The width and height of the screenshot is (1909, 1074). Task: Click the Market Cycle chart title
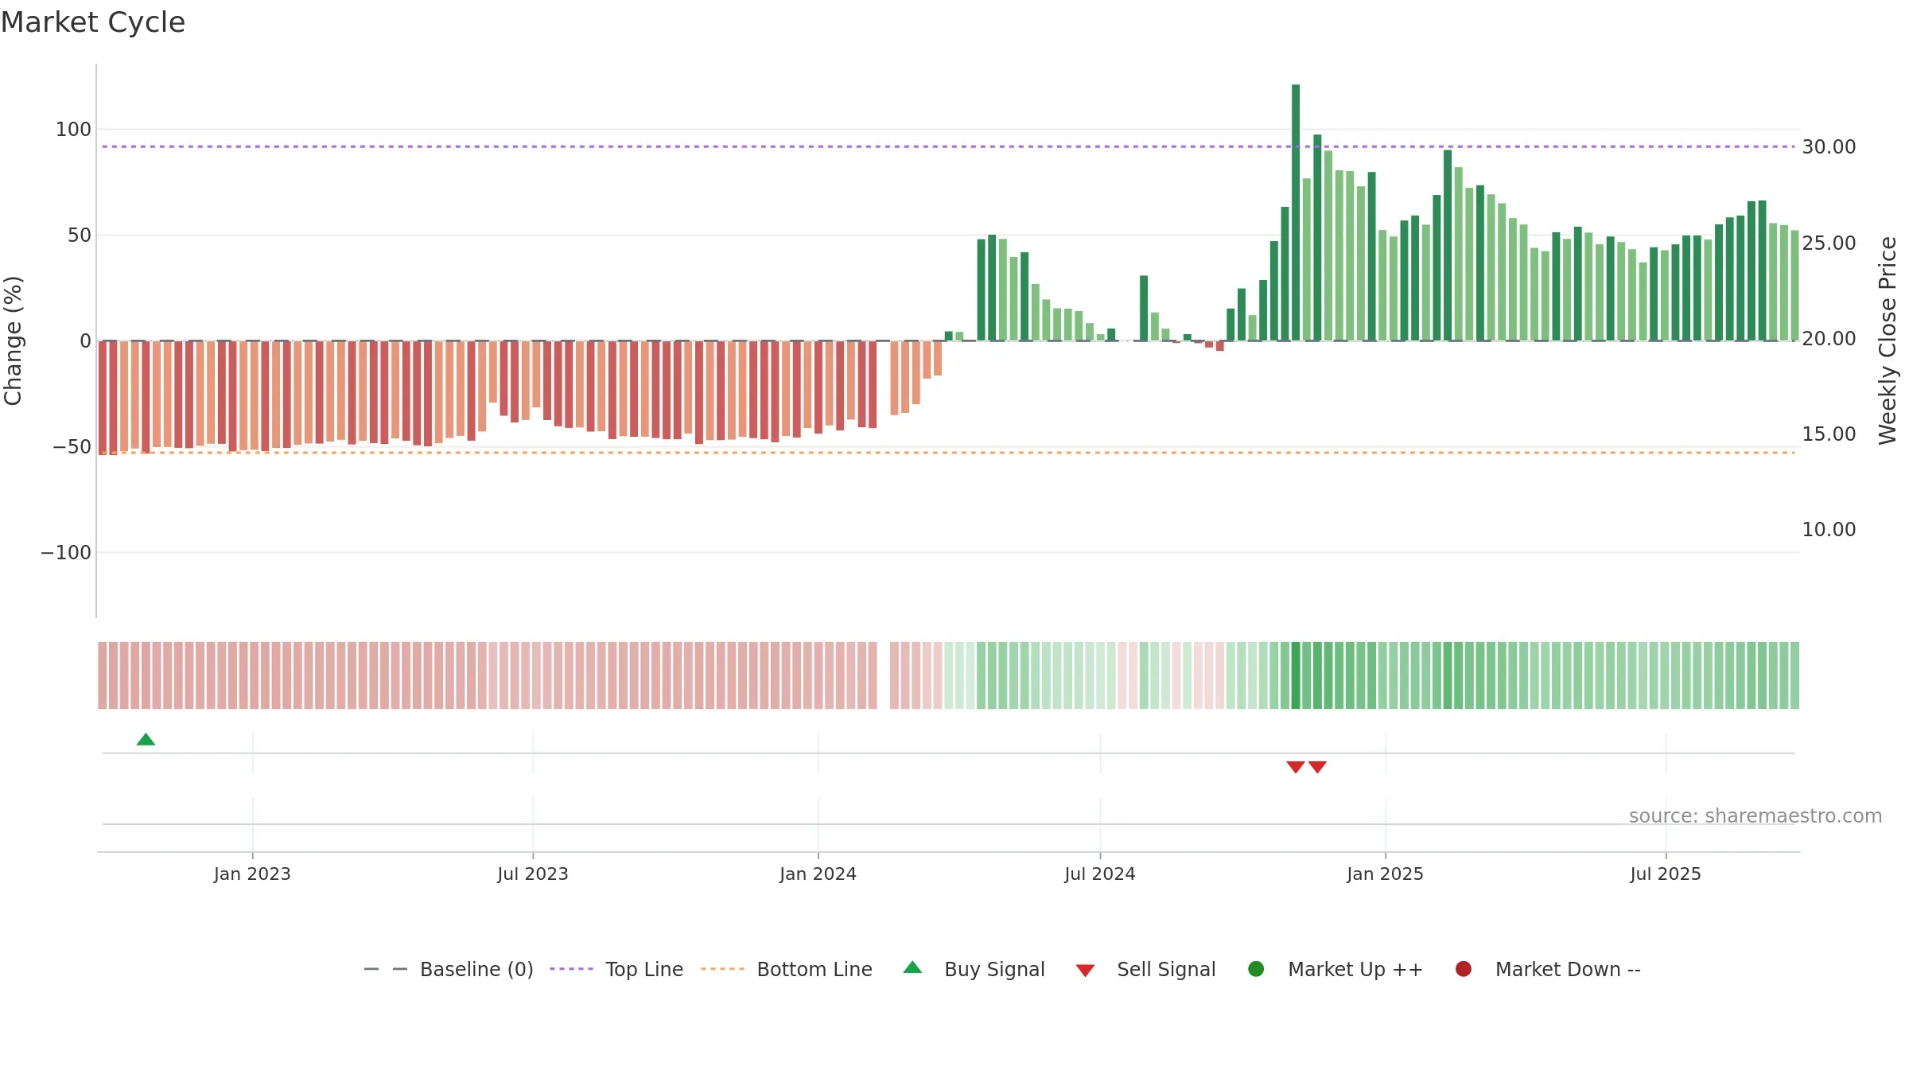93,22
